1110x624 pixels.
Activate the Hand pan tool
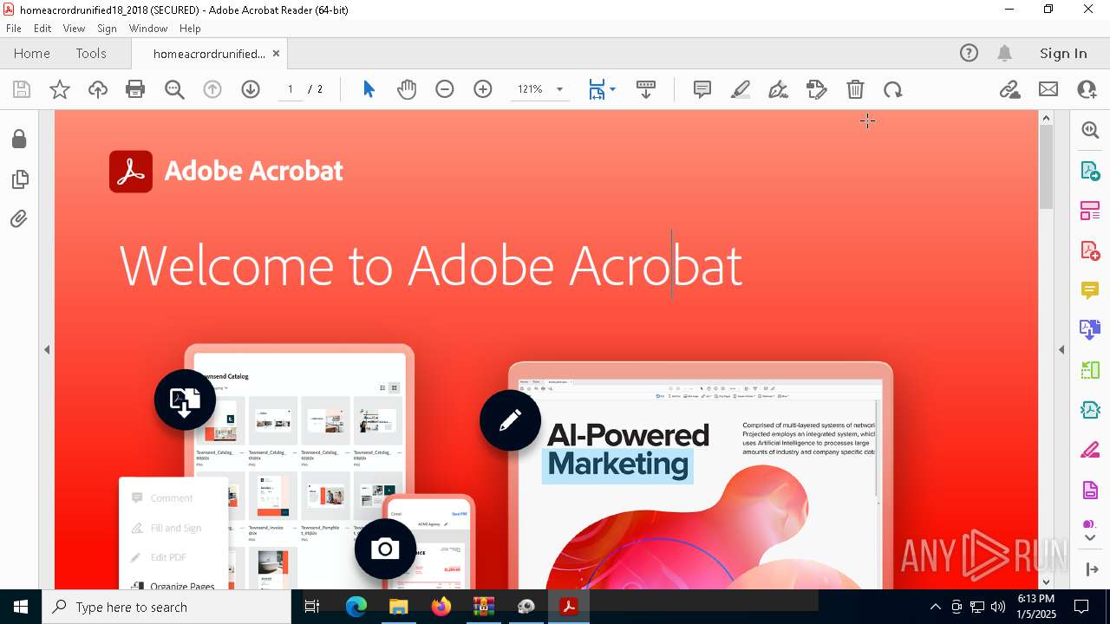407,89
